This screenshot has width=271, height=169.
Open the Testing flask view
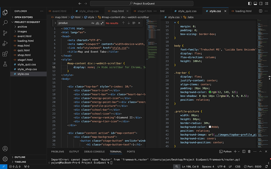click(5, 64)
